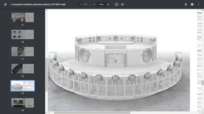204x114 pixels.
Task: Click the zoom in plus icon
Action: [x=108, y=5]
